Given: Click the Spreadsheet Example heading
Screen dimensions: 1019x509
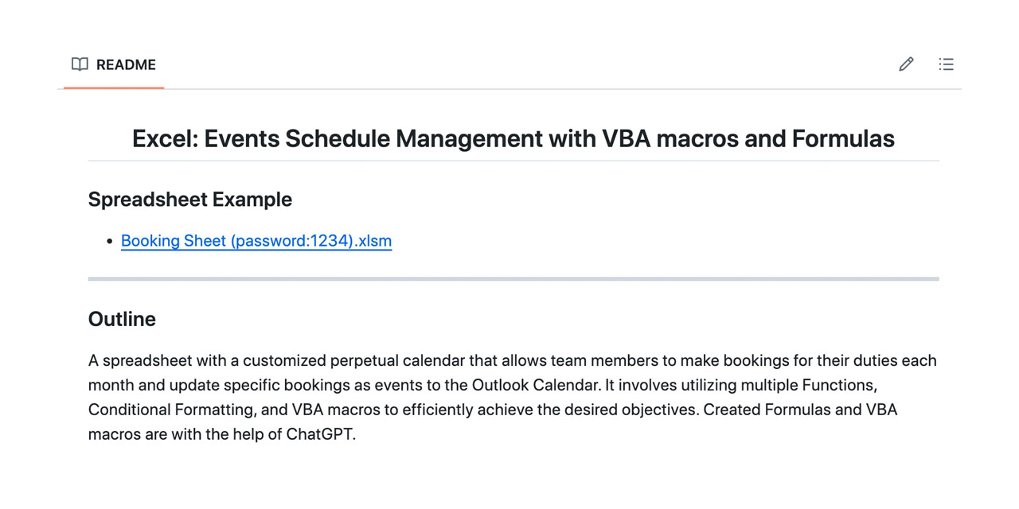Looking at the screenshot, I should click(190, 199).
